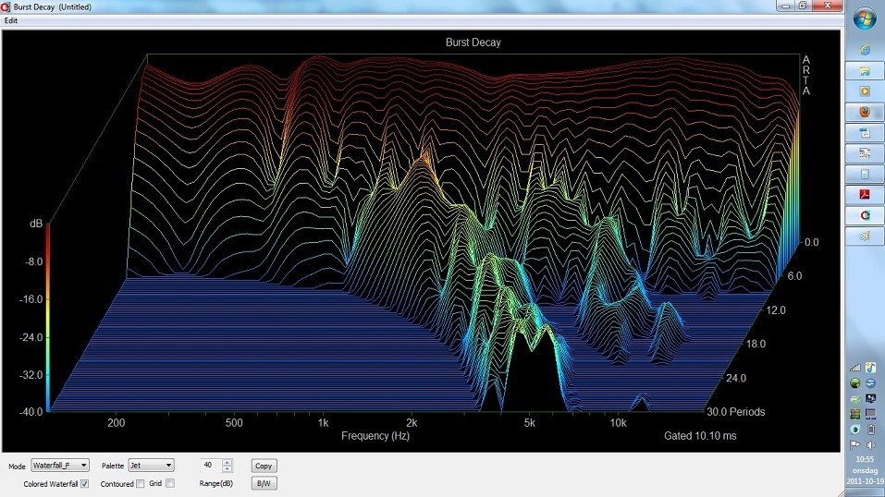
Task: Click the Burst Decay plot title
Action: click(473, 42)
